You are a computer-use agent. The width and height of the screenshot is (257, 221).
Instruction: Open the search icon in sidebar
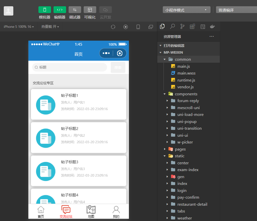click(172, 26)
